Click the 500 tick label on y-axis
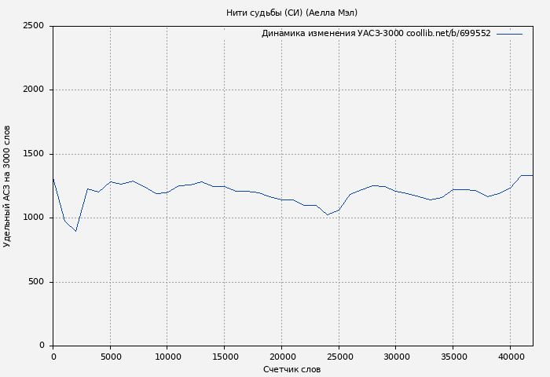This screenshot has height=377, width=550. 35,282
